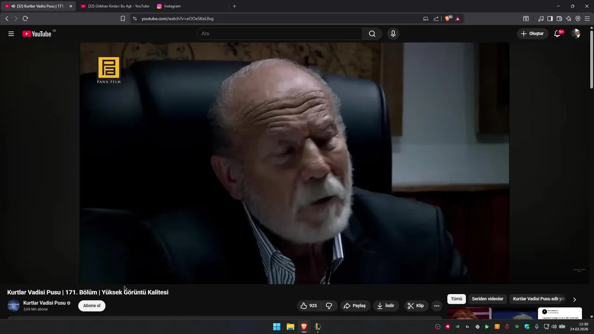This screenshot has height=334, width=594.
Task: Open Windows Security shield tray icon
Action: (x=527, y=327)
